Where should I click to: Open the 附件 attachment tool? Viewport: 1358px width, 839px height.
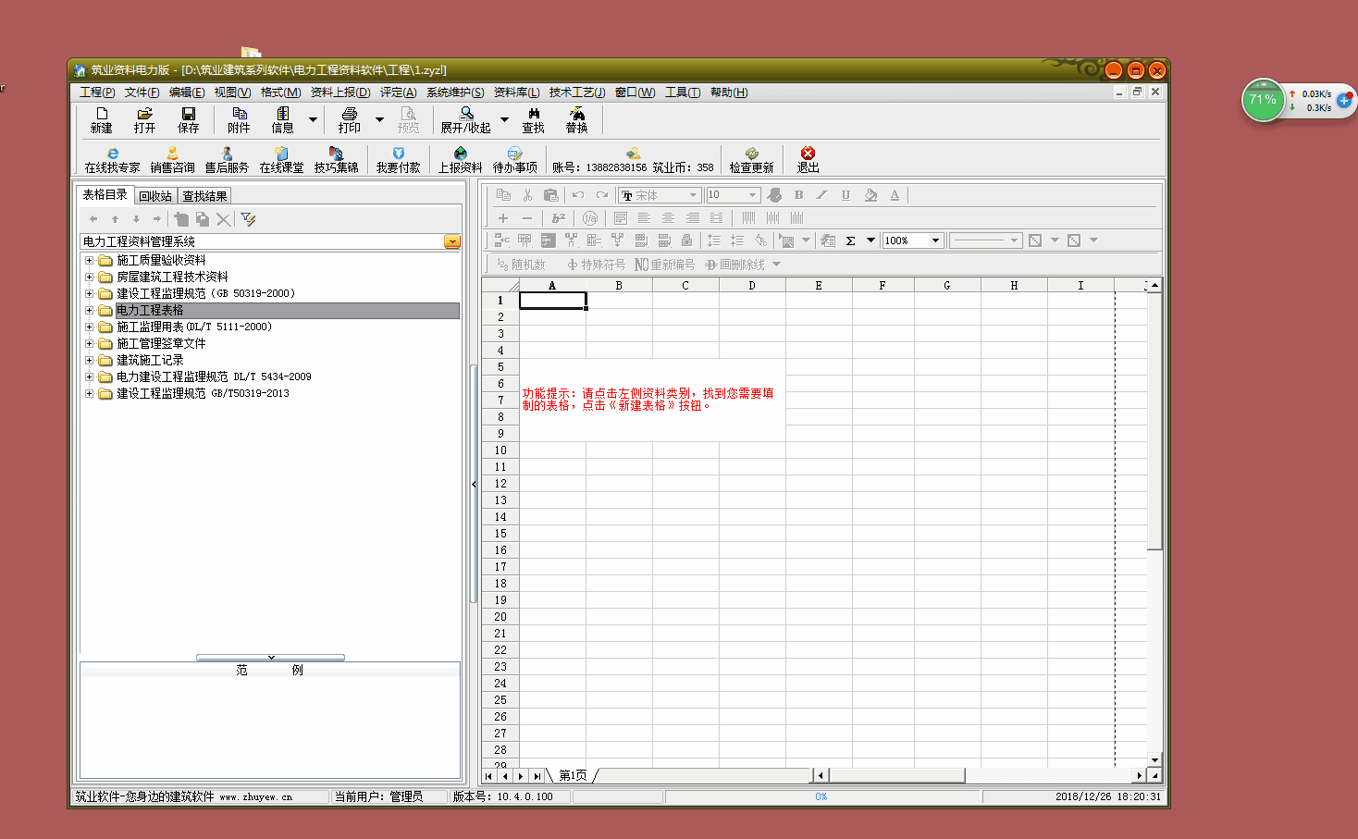(239, 119)
